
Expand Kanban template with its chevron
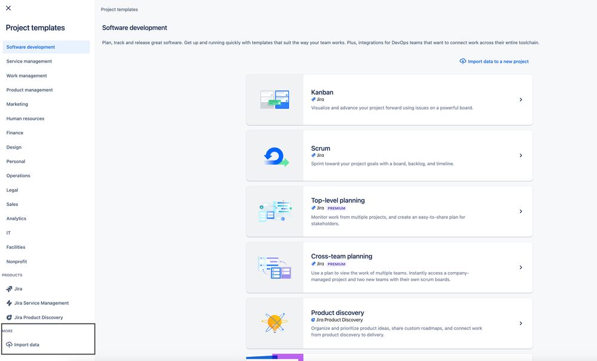tap(521, 100)
